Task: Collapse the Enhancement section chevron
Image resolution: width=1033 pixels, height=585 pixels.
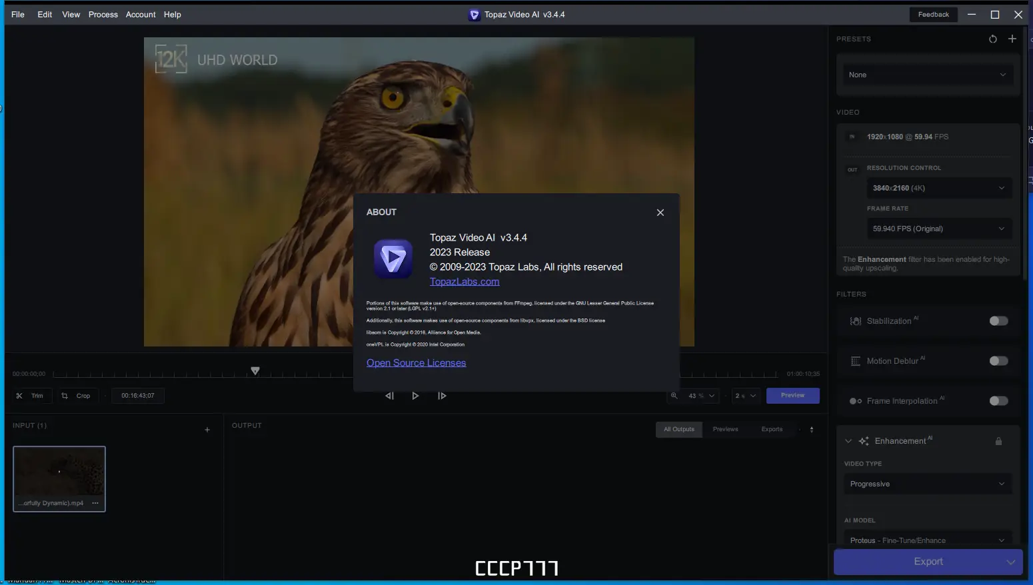Action: pos(848,441)
